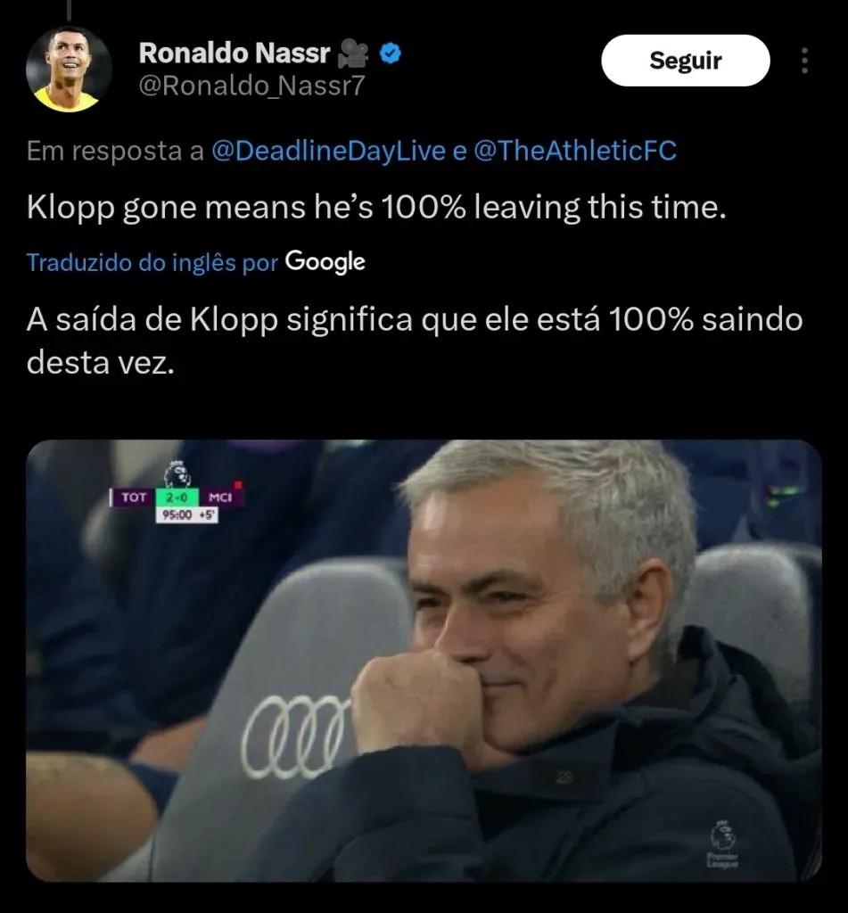Select the translated Portuguese tweet text
The height and width of the screenshot is (913, 848).
415,341
